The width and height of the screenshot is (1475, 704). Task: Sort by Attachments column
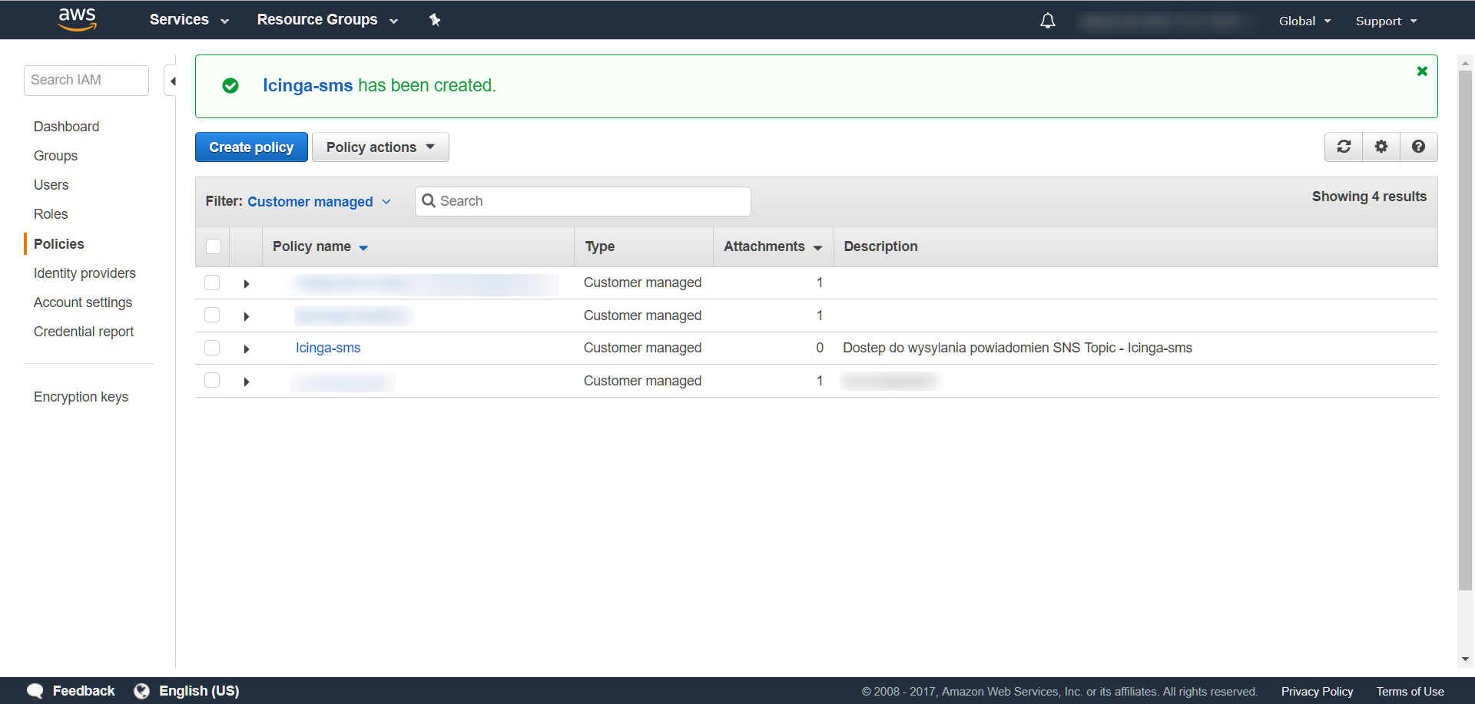(x=773, y=246)
